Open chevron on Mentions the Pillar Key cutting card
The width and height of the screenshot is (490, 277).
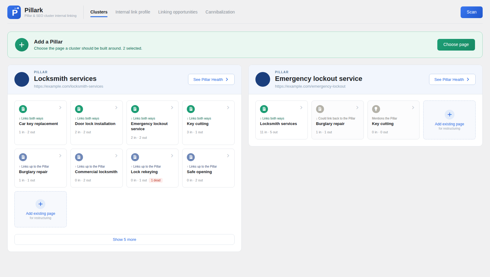[413, 108]
